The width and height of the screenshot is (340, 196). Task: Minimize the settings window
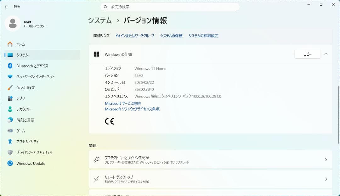click(309, 4)
